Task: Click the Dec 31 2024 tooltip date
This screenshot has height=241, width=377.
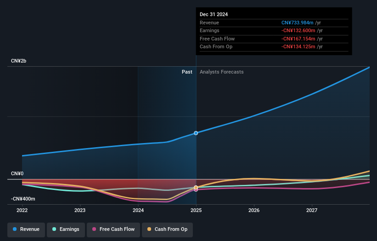Action: (214, 14)
